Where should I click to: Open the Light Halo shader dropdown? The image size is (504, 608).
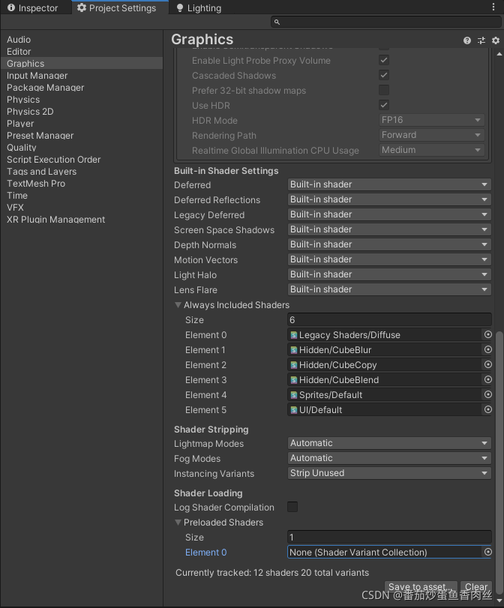pyautogui.click(x=389, y=274)
